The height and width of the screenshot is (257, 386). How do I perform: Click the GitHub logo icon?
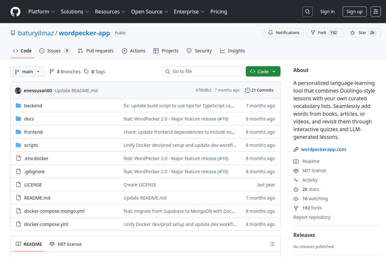(15, 12)
